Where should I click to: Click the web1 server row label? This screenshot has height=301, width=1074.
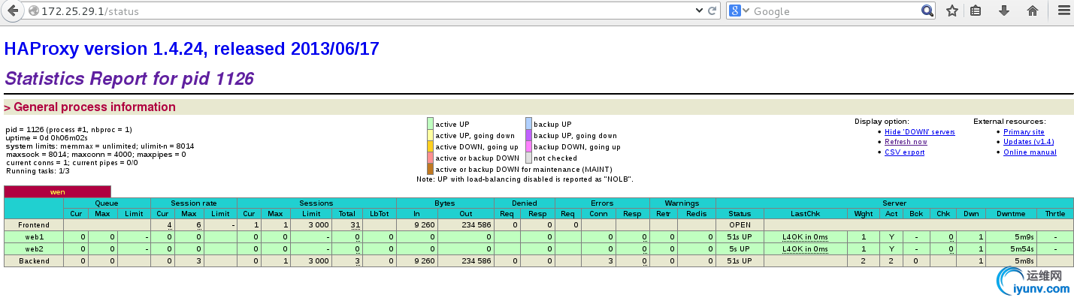34,236
